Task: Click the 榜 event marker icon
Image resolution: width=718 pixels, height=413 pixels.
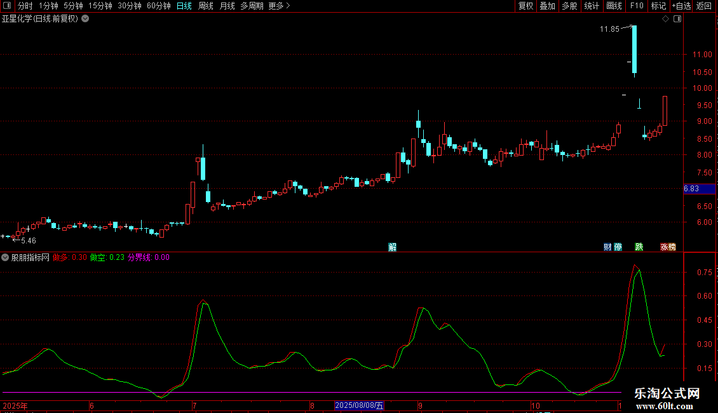Action: pyautogui.click(x=672, y=247)
